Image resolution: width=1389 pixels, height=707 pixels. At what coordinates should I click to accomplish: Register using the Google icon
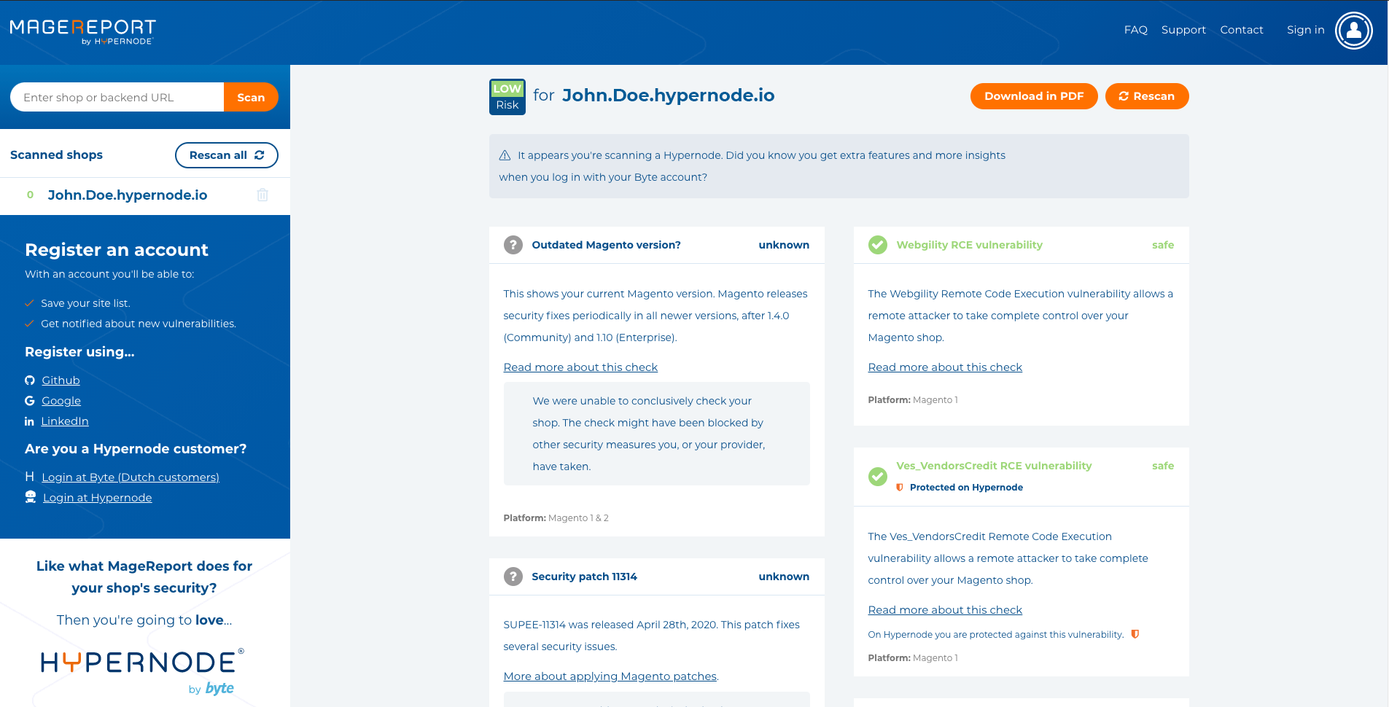pos(29,400)
